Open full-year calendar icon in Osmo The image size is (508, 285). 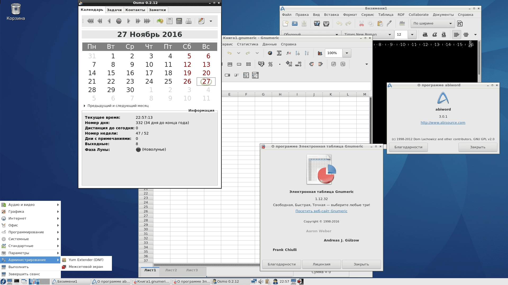point(170,21)
